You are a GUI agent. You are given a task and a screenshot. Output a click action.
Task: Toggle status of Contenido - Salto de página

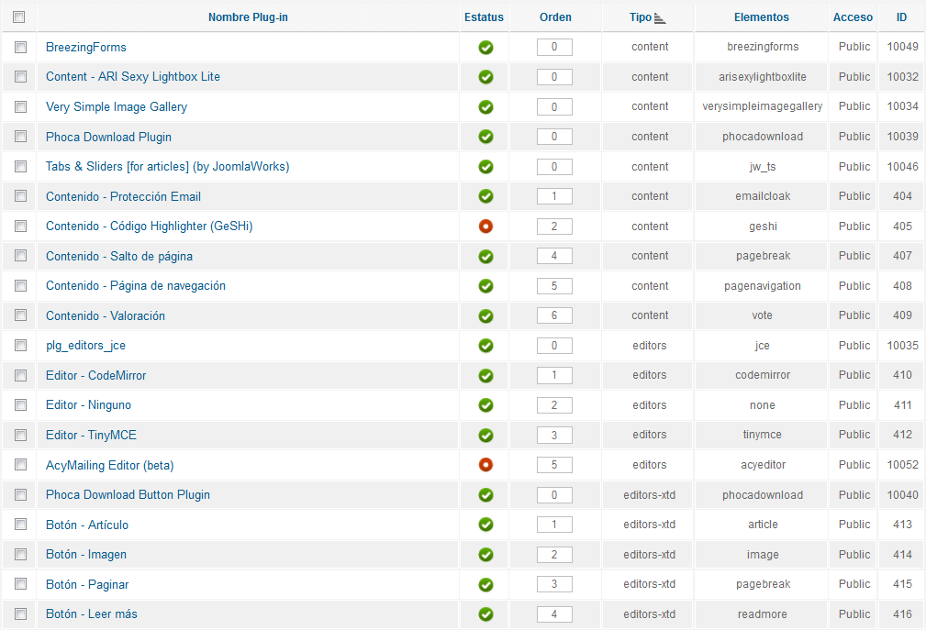485,256
